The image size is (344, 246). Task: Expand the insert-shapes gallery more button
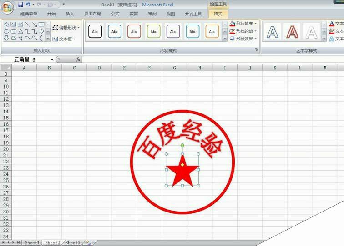click(x=48, y=39)
